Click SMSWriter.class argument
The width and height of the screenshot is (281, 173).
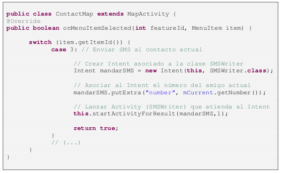[238, 70]
